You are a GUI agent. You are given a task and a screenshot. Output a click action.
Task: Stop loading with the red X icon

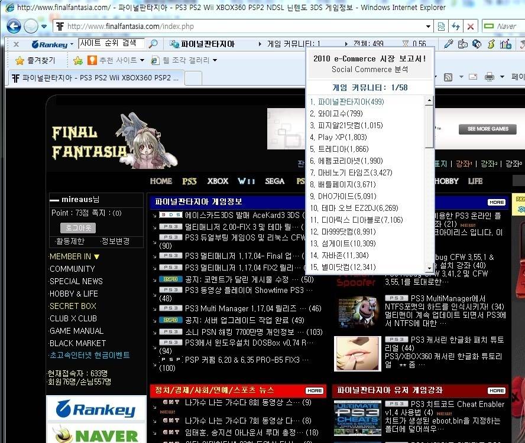[471, 27]
